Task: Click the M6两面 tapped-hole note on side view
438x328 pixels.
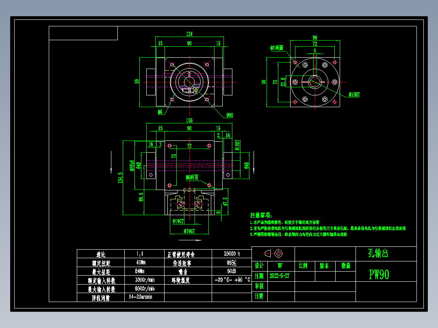Action: point(192,178)
